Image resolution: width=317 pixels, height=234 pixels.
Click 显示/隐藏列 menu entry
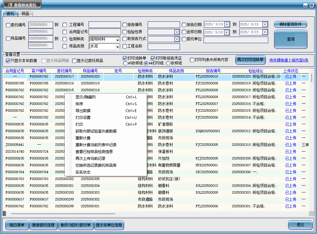(85, 97)
